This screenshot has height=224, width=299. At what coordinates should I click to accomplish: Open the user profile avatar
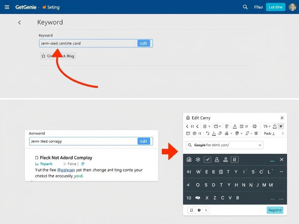tap(292, 7)
